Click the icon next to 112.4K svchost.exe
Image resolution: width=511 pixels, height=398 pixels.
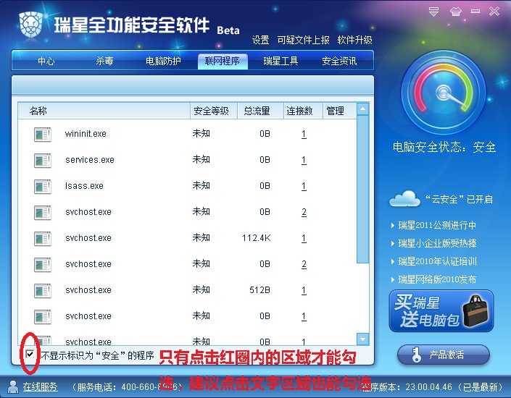pos(42,238)
